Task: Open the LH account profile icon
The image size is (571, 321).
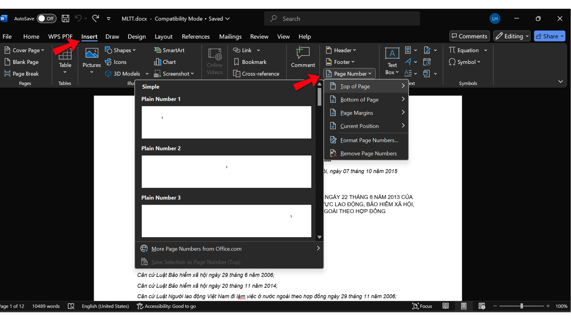Action: (495, 18)
